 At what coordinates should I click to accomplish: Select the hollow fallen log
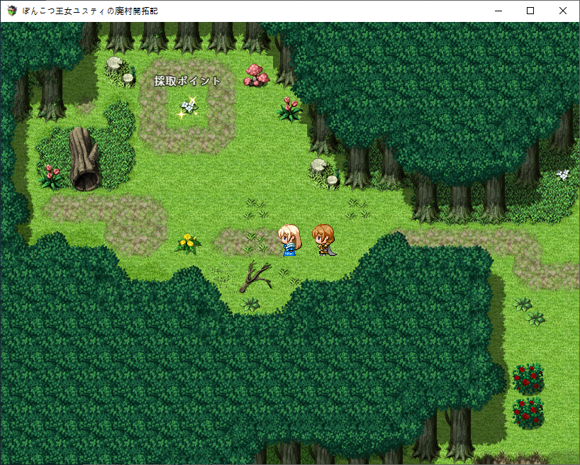(x=84, y=159)
